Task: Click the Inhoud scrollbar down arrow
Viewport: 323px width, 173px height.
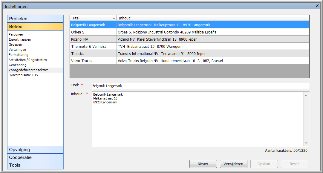Action: click(x=306, y=143)
